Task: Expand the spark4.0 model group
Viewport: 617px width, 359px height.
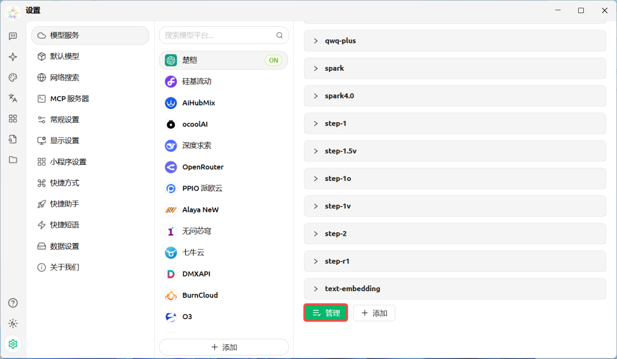Action: [455, 96]
